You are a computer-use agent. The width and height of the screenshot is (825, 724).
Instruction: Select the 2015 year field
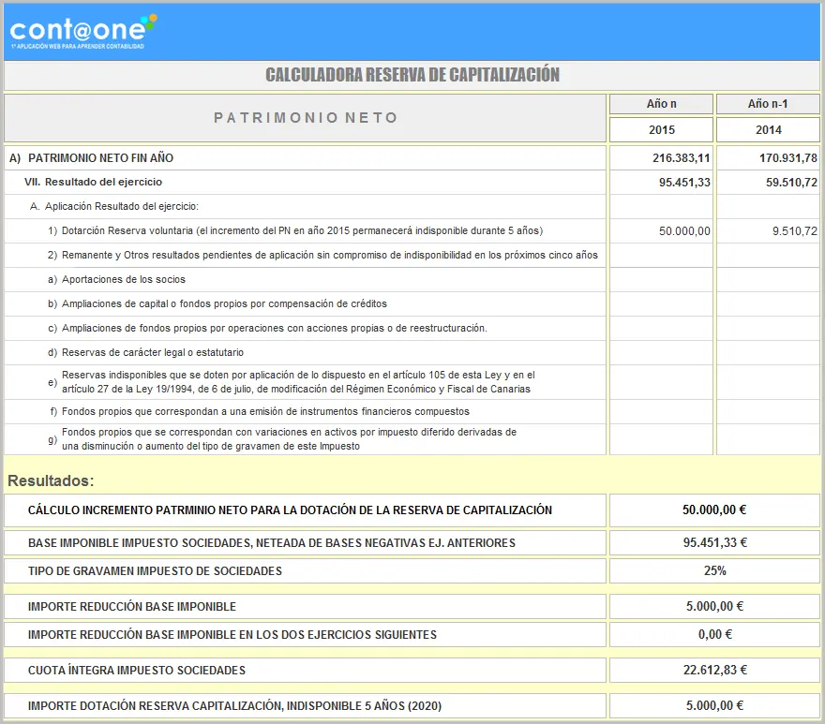[661, 130]
